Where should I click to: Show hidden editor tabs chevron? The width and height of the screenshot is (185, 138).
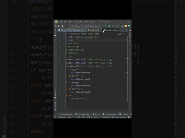click(x=123, y=30)
